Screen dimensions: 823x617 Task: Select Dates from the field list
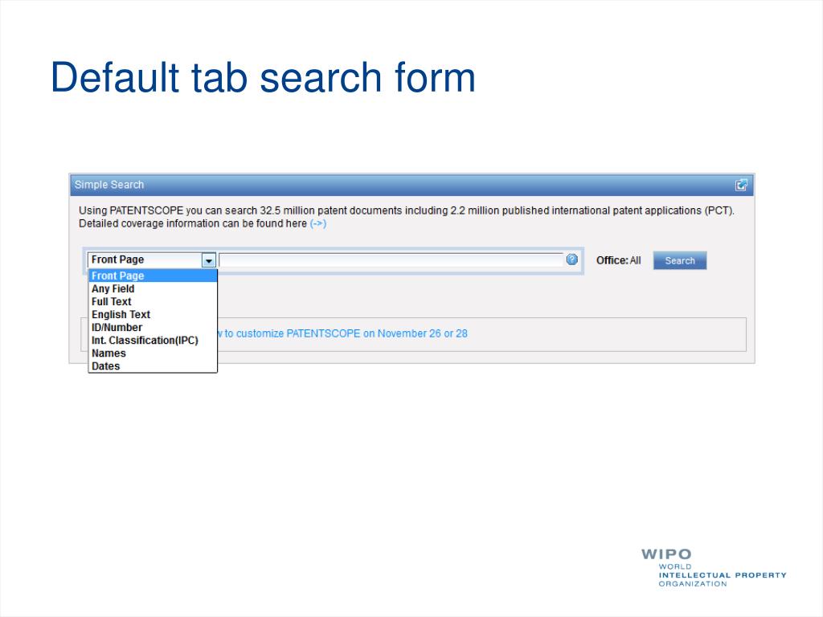[153, 366]
